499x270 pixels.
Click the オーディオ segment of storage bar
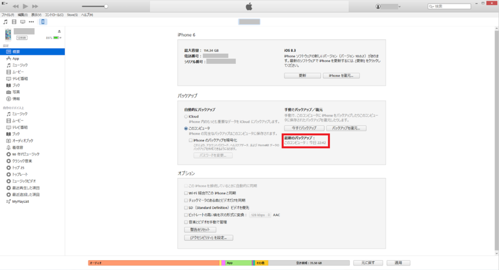click(x=154, y=263)
